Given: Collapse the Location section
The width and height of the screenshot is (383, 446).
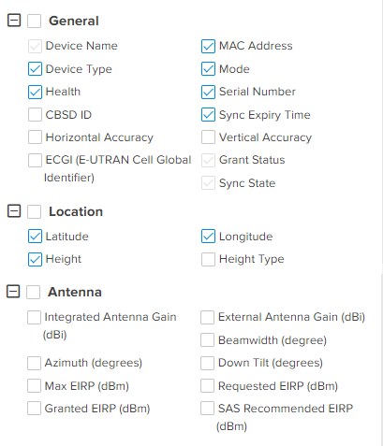Looking at the screenshot, I should (x=14, y=211).
